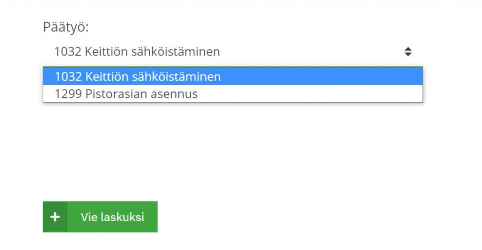Open the Päätyö combo box
The width and height of the screenshot is (482, 250).
233,51
